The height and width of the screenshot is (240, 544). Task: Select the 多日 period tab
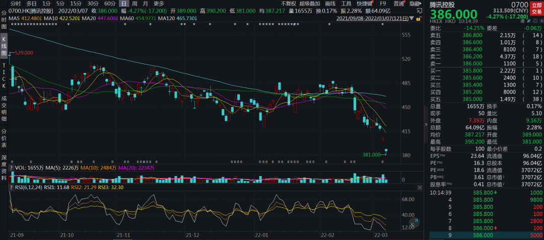pos(31,4)
